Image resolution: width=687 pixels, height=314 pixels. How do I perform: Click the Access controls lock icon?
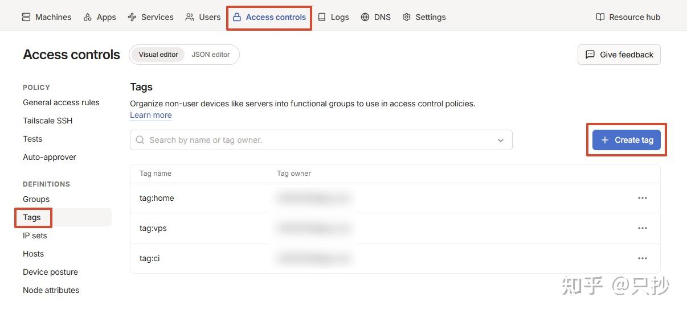click(237, 17)
